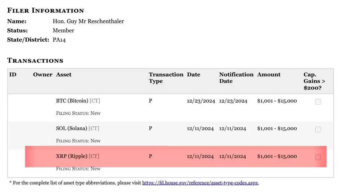Click the BTC (Bitcoin) asset name

point(72,101)
